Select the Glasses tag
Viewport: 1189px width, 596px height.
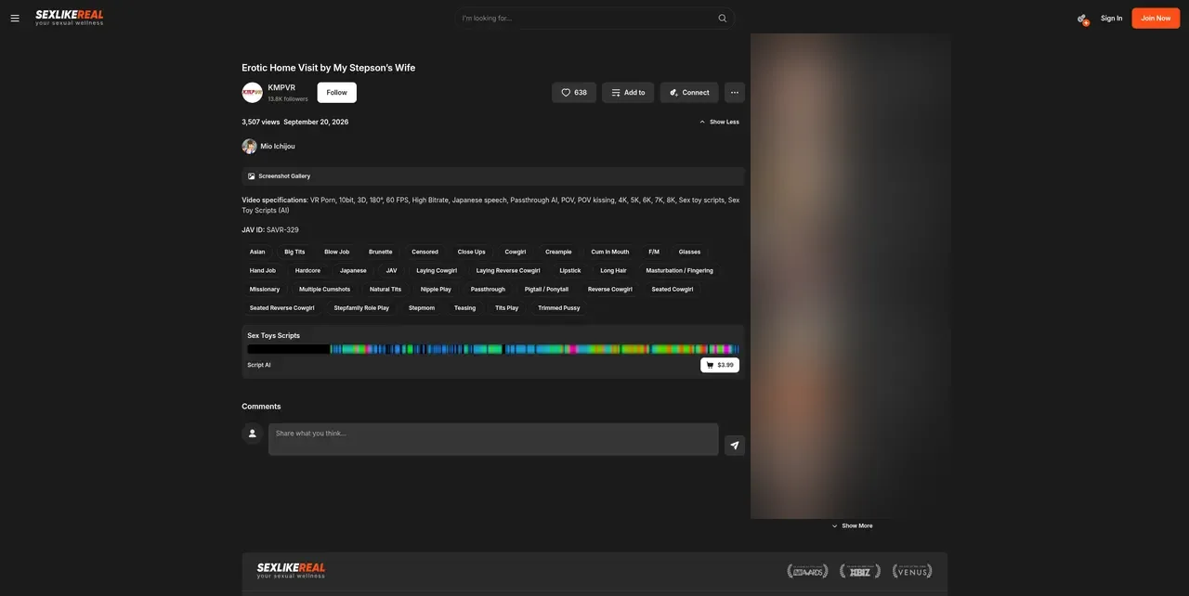(x=689, y=252)
